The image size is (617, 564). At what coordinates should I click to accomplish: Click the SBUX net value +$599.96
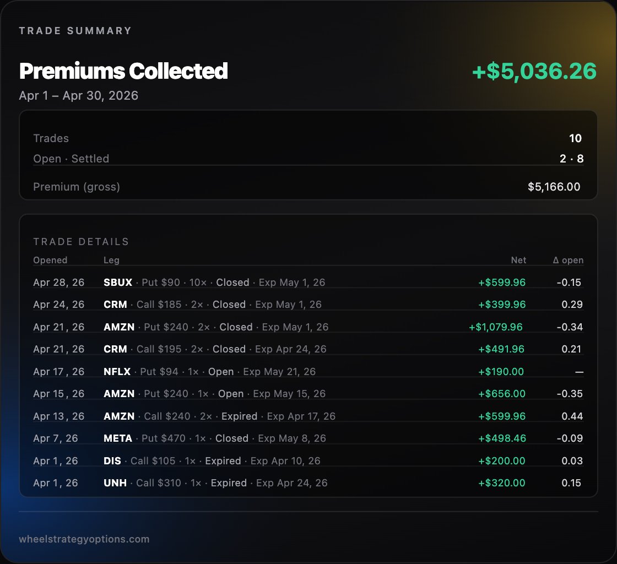coord(502,283)
